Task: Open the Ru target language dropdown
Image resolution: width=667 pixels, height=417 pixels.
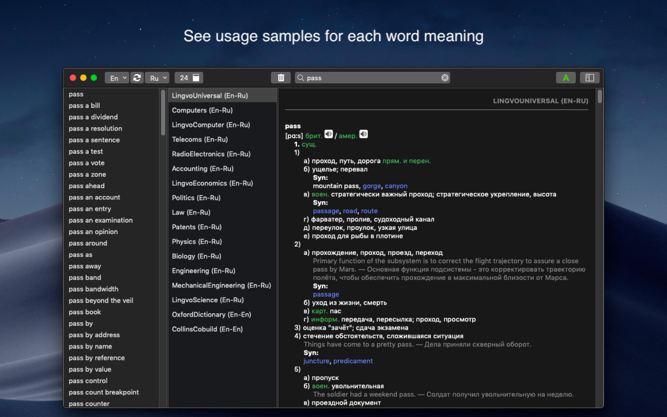Action: point(157,78)
